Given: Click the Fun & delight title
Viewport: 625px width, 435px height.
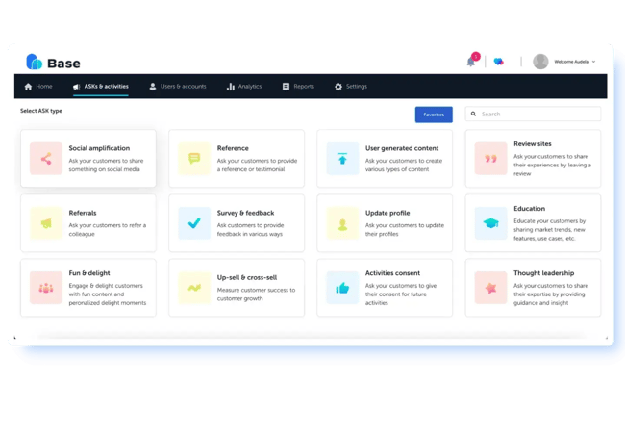Looking at the screenshot, I should (89, 273).
